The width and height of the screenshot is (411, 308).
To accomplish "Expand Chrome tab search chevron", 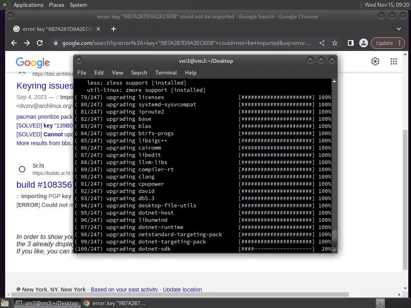I will pyautogui.click(x=399, y=29).
